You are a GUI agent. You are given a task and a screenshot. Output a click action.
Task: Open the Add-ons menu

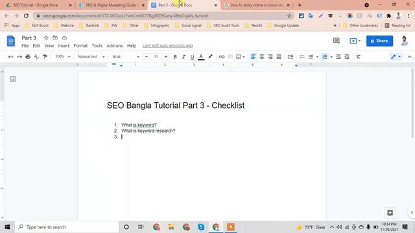pyautogui.click(x=115, y=46)
